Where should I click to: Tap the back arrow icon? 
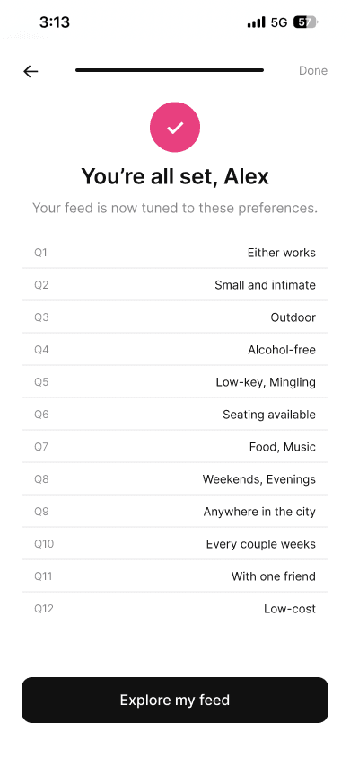(31, 71)
